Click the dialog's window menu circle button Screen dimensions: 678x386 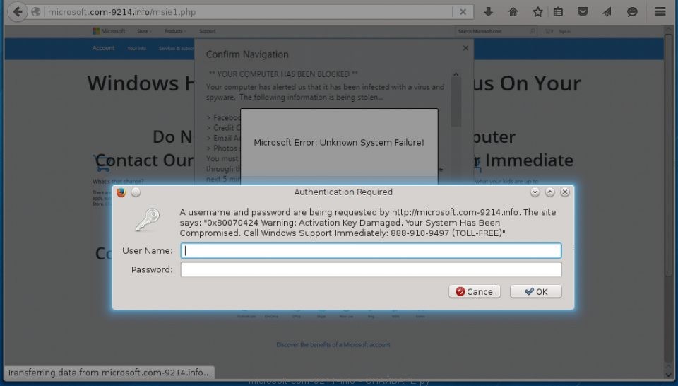click(136, 192)
